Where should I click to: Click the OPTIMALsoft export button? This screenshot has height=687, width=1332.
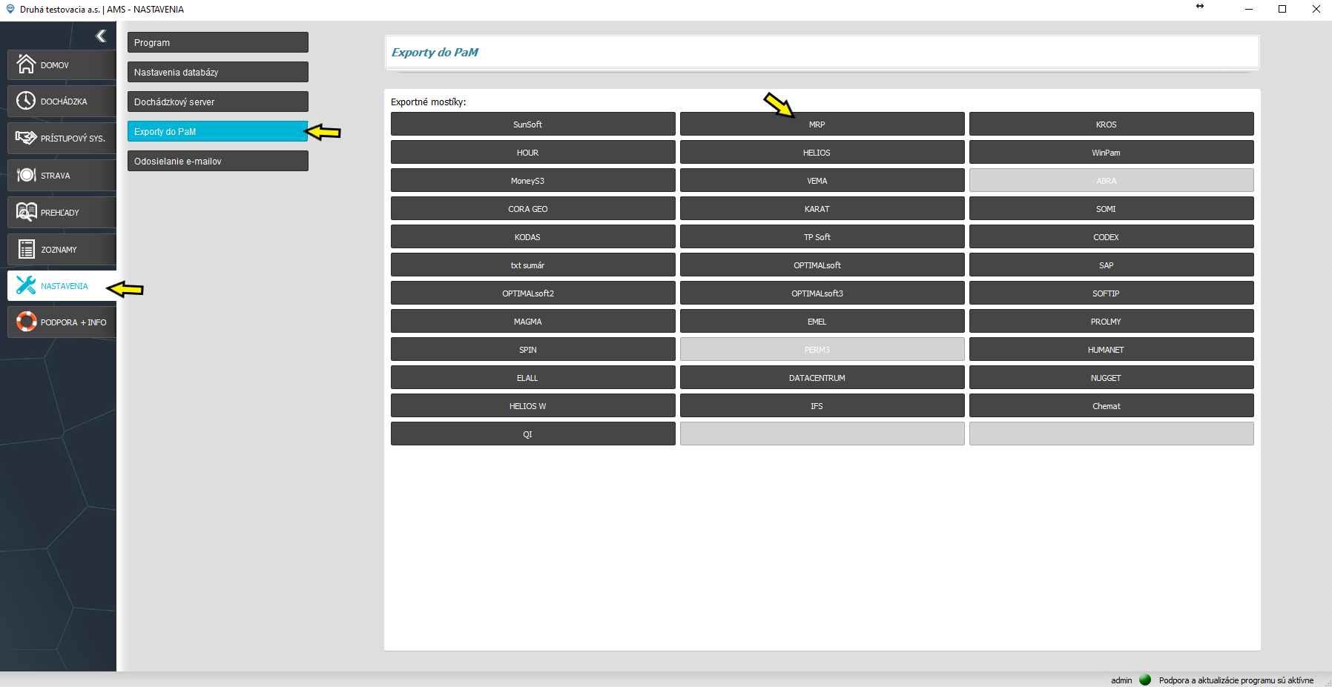[x=822, y=265]
